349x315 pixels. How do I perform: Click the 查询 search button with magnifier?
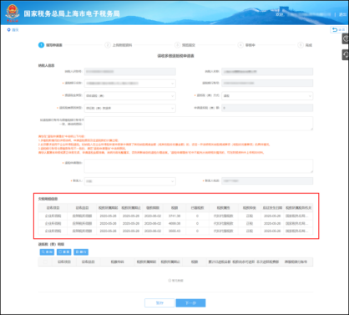[47, 252]
